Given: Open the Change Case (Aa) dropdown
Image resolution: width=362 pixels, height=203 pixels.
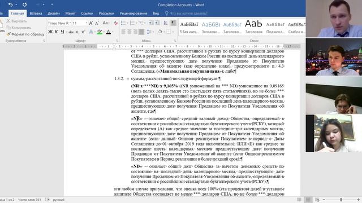Looking at the screenshot, I should tap(106, 23).
